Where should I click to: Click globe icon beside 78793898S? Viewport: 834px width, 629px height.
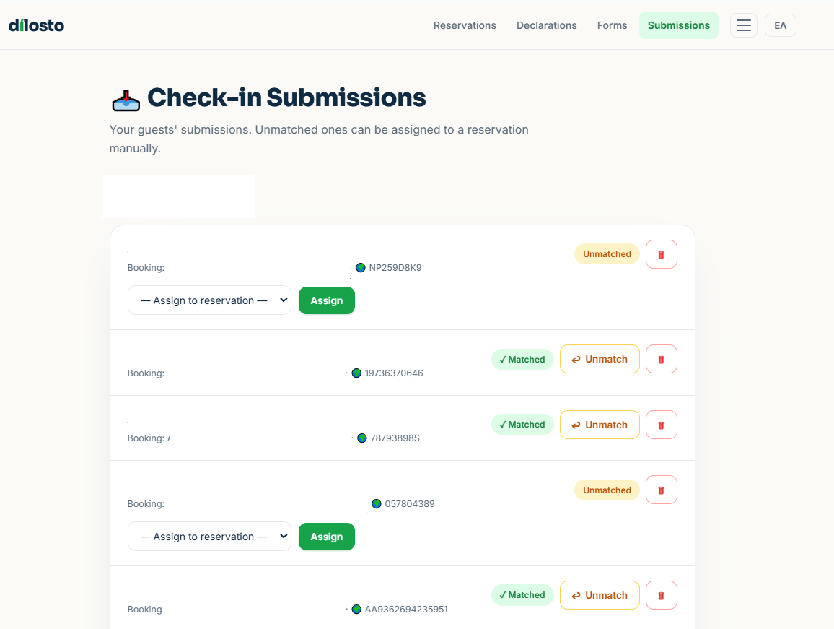tap(362, 438)
